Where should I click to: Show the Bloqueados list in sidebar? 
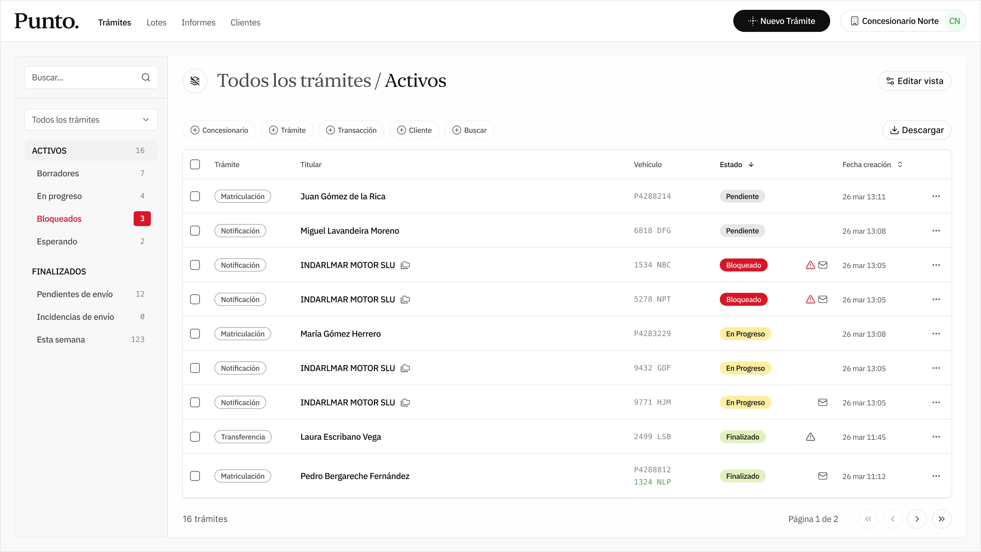[91, 219]
